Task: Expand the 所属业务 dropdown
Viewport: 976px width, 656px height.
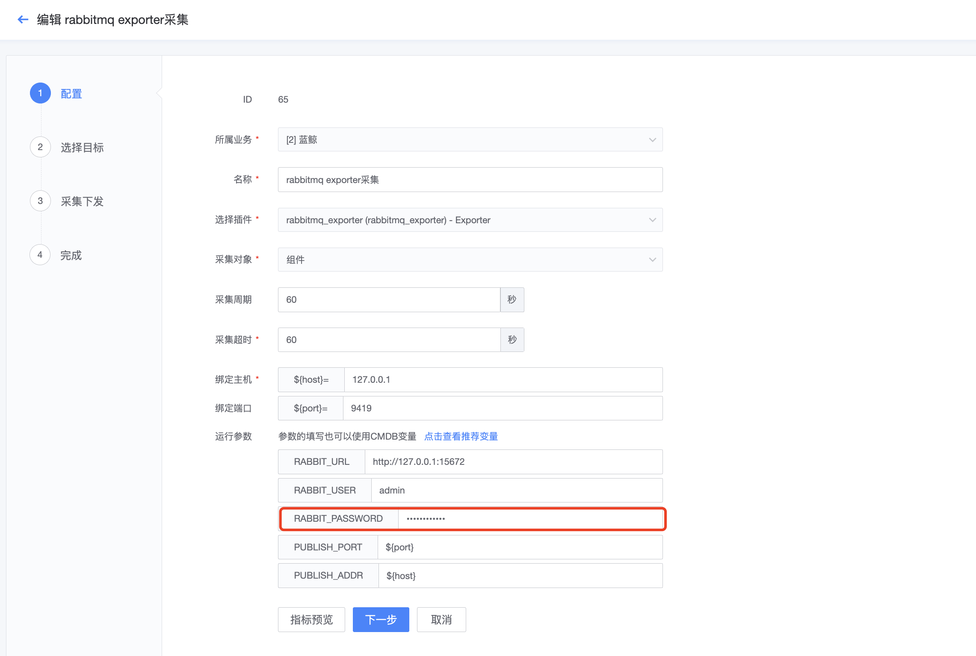Action: [x=470, y=140]
